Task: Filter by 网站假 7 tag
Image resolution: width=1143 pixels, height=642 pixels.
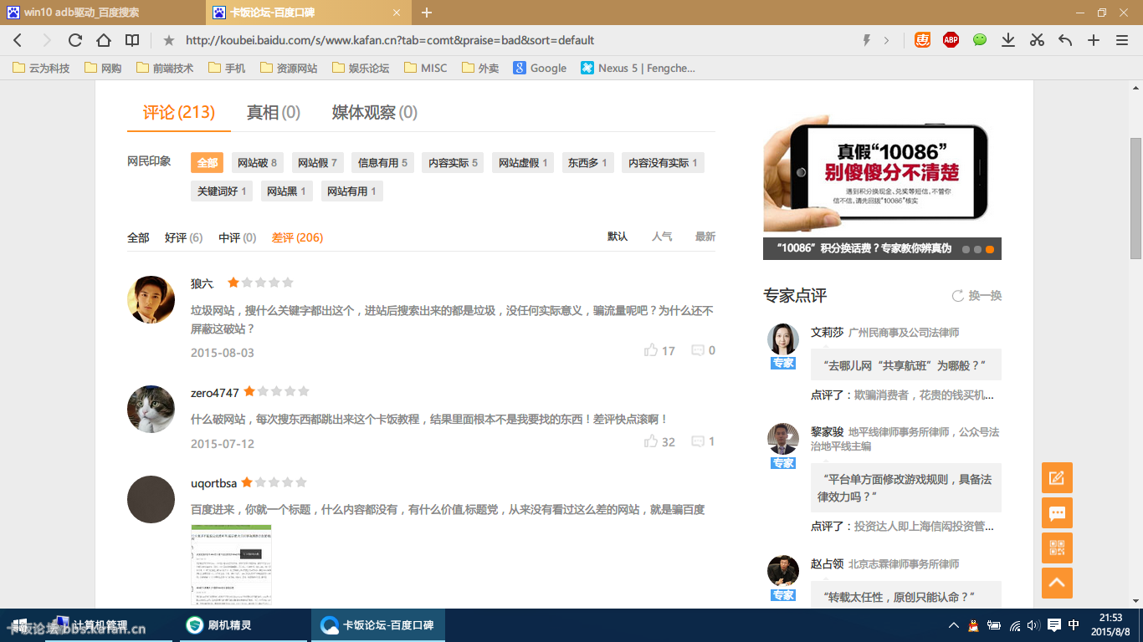Action: (x=317, y=163)
